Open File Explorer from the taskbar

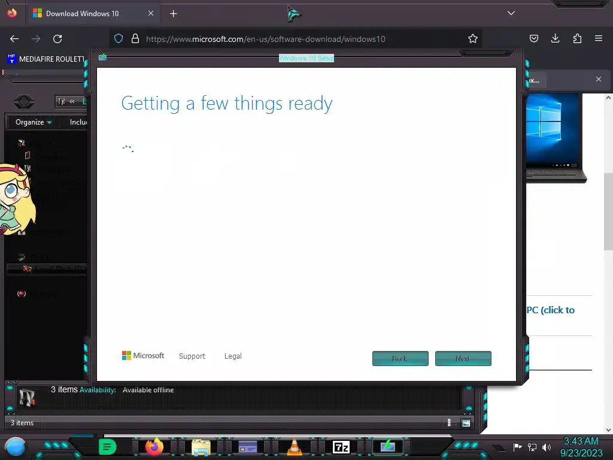(x=201, y=447)
